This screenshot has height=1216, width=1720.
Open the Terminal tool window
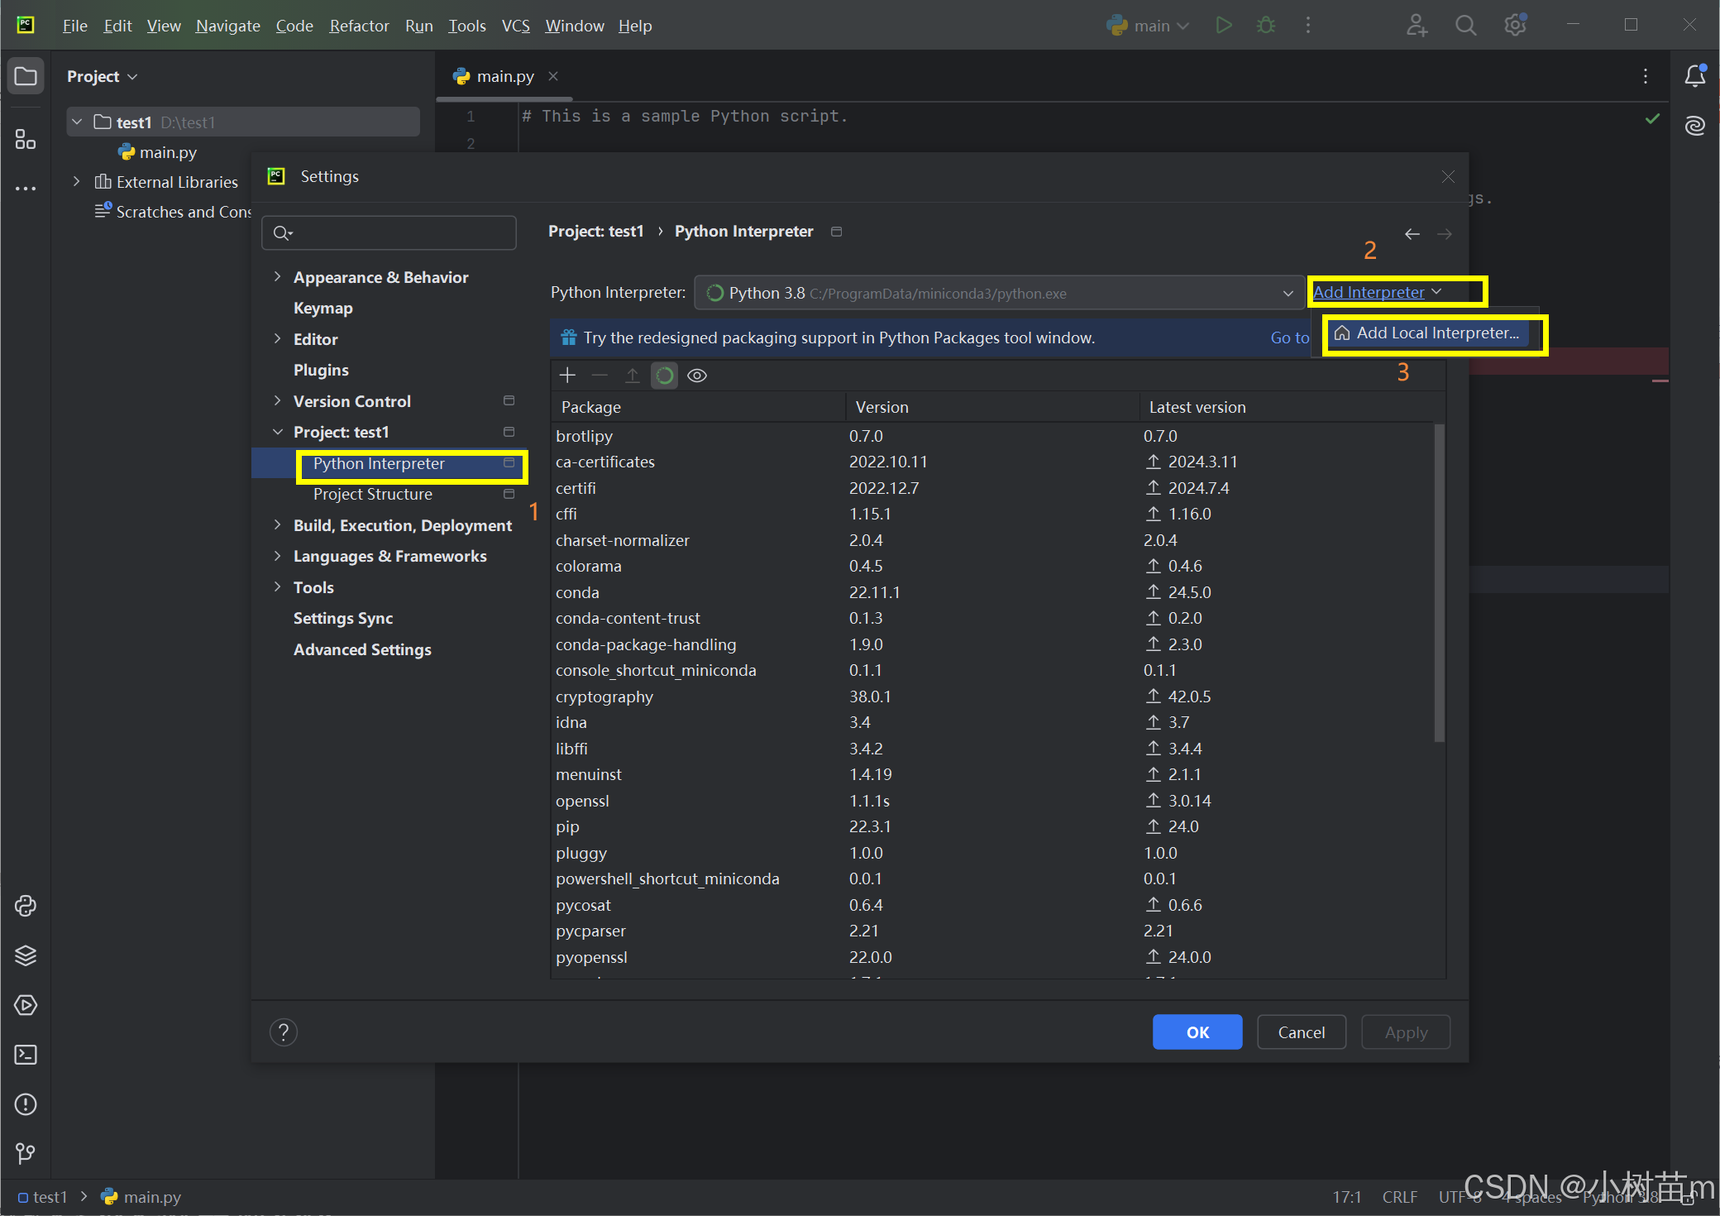click(x=26, y=1055)
